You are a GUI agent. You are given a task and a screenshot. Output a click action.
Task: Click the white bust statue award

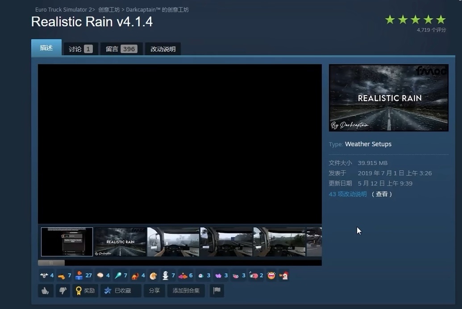[x=168, y=276]
